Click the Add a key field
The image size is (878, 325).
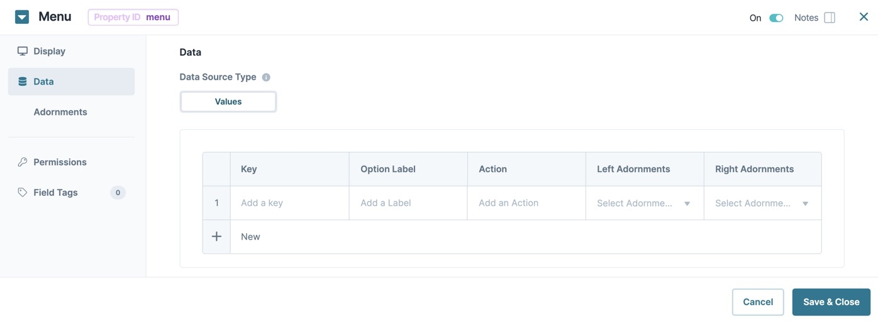(x=289, y=203)
